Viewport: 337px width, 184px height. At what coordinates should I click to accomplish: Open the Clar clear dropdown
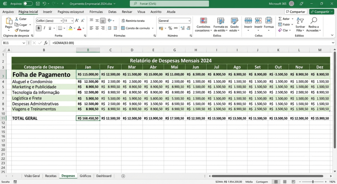tap(290, 30)
